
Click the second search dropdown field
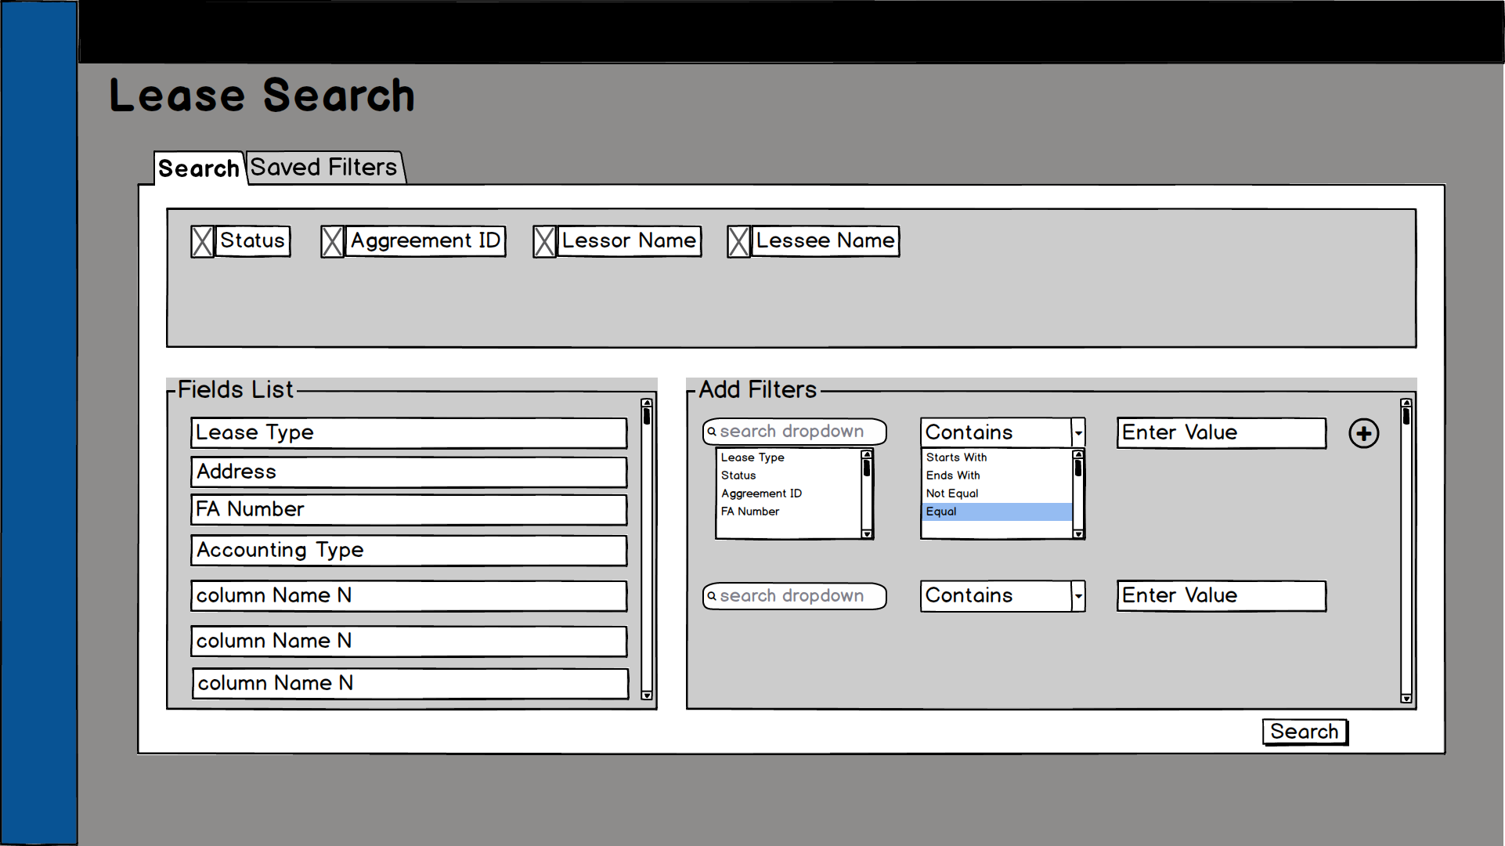point(794,596)
